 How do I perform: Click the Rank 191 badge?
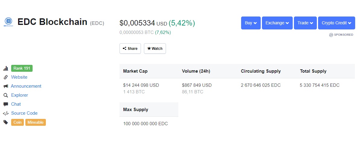point(22,68)
